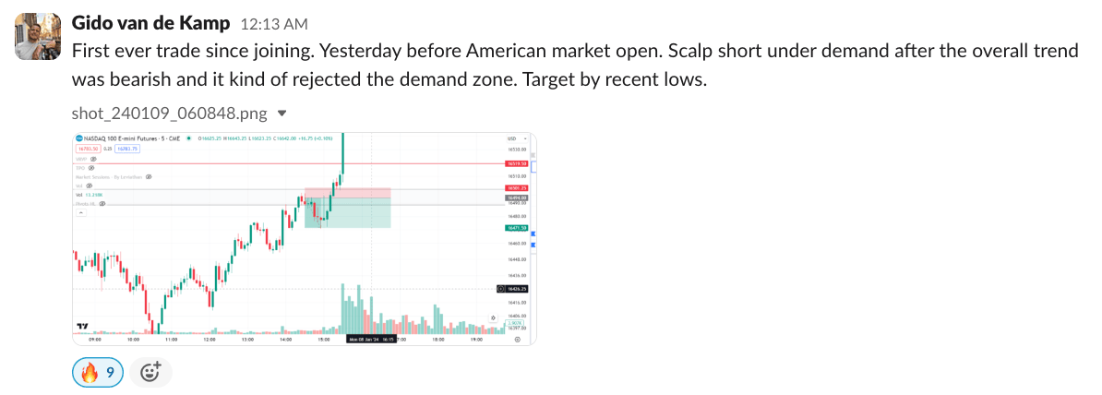Click the shot_240109_060848.png file name
The height and width of the screenshot is (395, 1102).
click(169, 114)
